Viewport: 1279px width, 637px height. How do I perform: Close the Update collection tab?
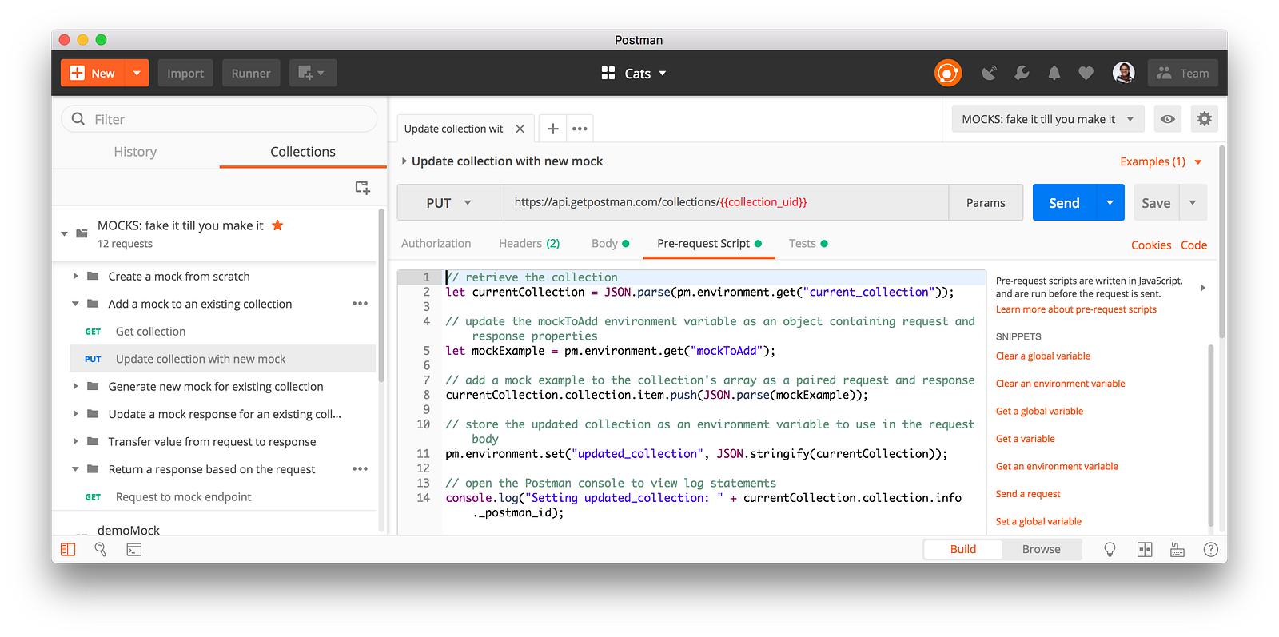coord(520,129)
